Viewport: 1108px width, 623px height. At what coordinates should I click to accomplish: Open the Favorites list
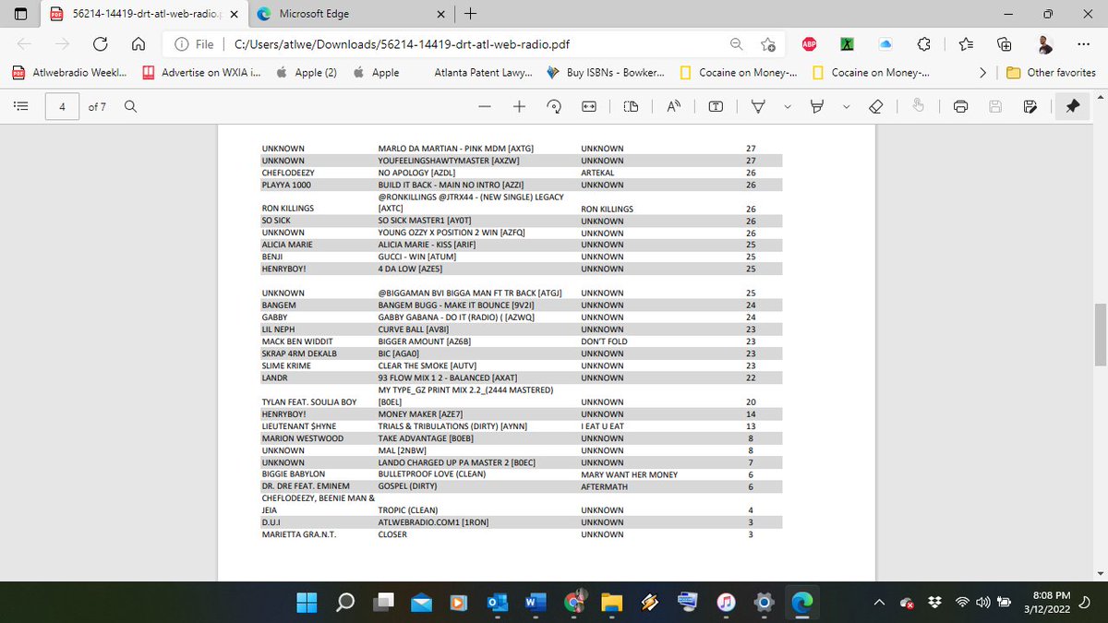[x=966, y=43]
